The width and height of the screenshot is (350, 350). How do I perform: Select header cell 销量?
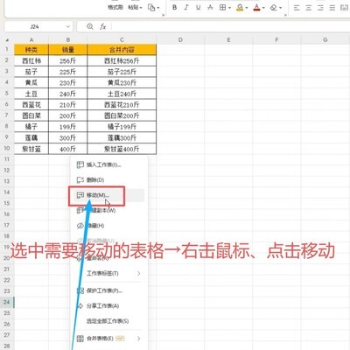coord(67,50)
